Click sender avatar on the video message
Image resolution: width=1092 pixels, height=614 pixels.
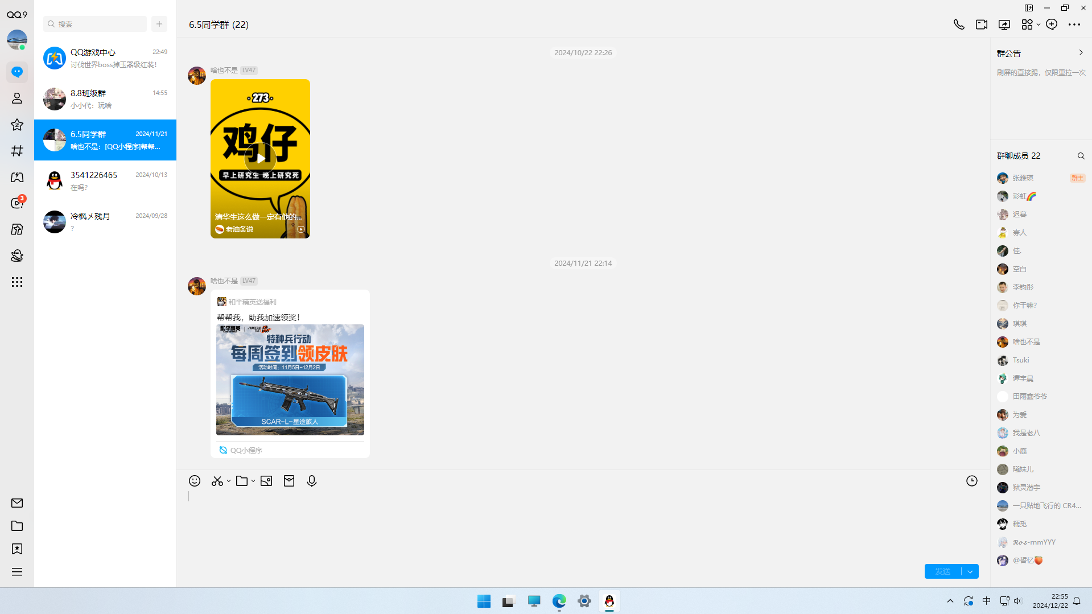[x=197, y=76]
